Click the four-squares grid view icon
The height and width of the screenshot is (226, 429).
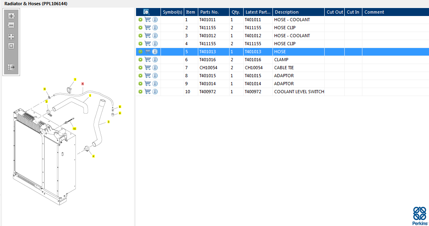(11, 36)
